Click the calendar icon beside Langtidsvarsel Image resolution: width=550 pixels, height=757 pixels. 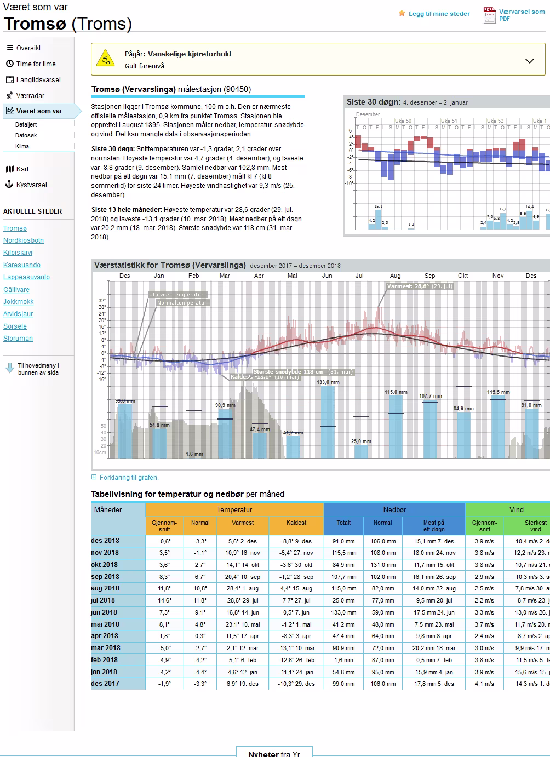(x=10, y=80)
